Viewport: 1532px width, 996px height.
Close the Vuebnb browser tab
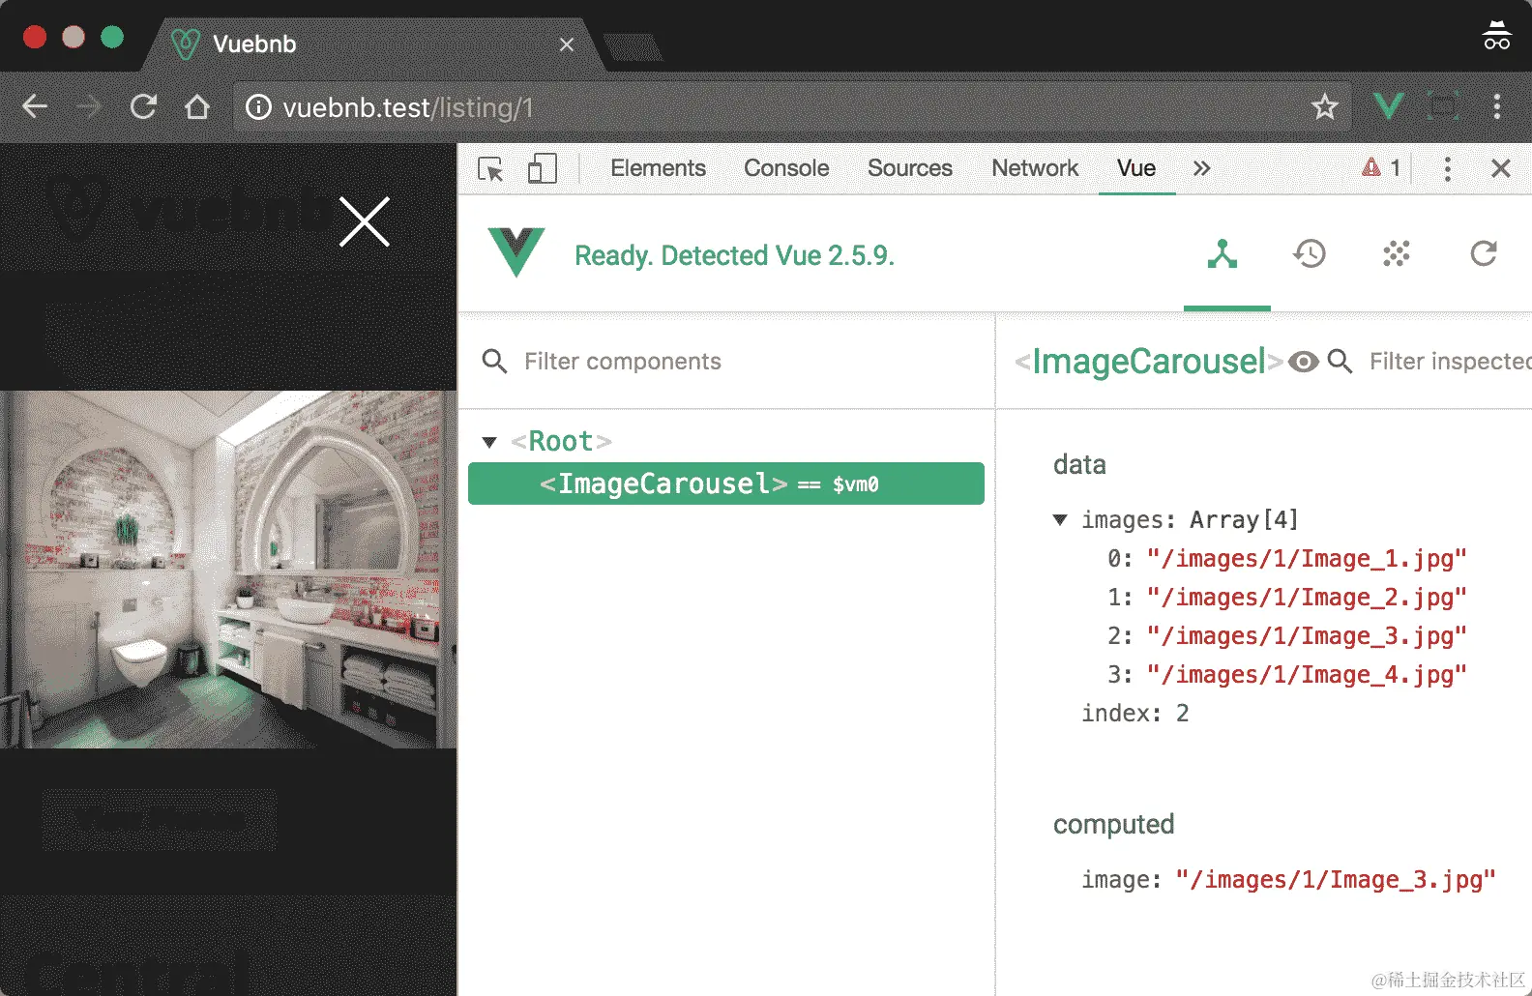(567, 44)
